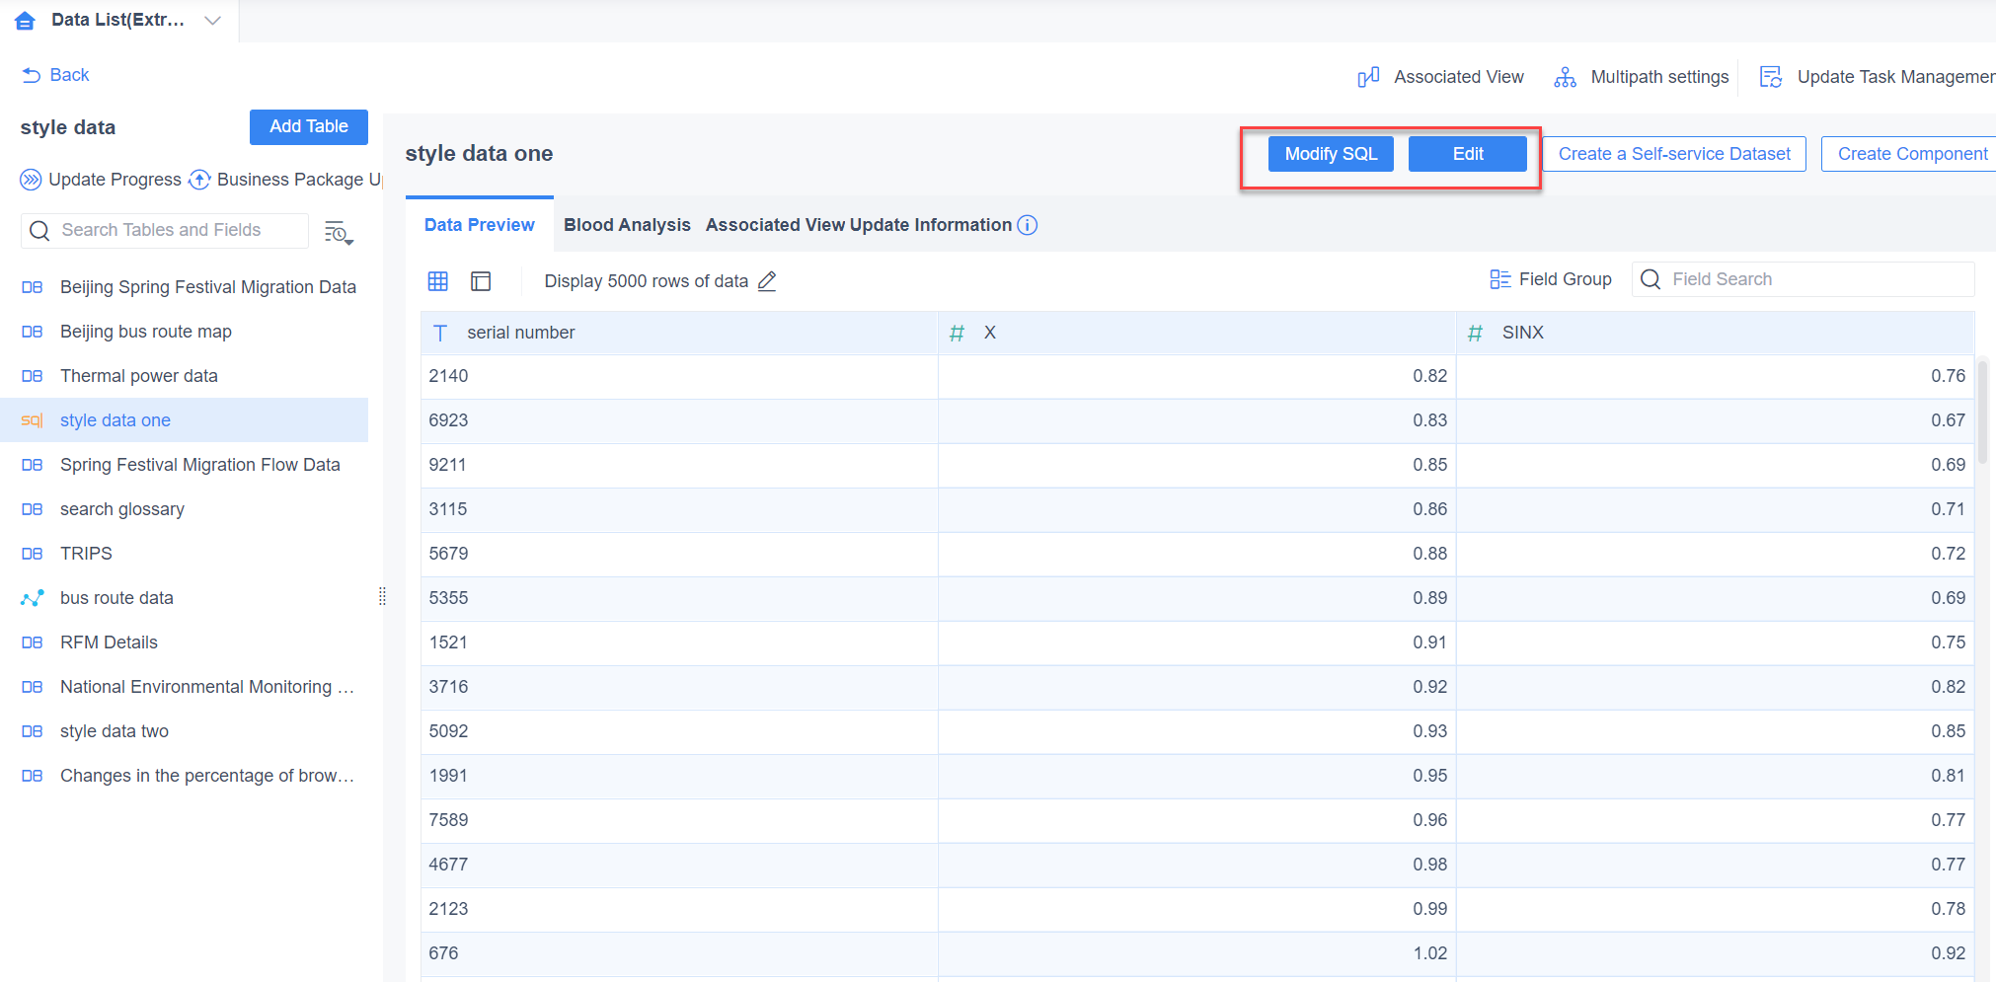Click the Modify SQL button

1331,154
